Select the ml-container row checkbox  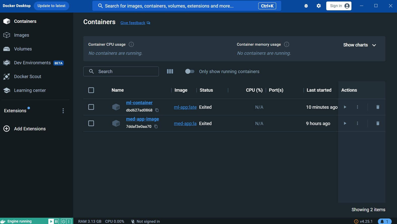91,107
